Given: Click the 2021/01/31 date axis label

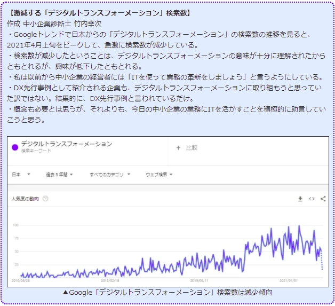Looking at the screenshot, I should point(289,280).
